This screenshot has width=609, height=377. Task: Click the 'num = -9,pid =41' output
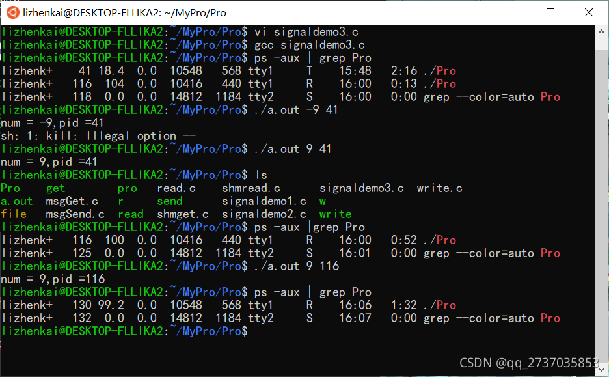53,123
